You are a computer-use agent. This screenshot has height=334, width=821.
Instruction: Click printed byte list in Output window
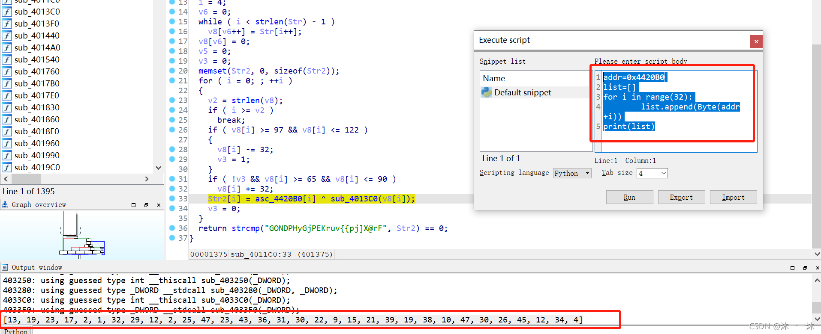[x=293, y=320]
